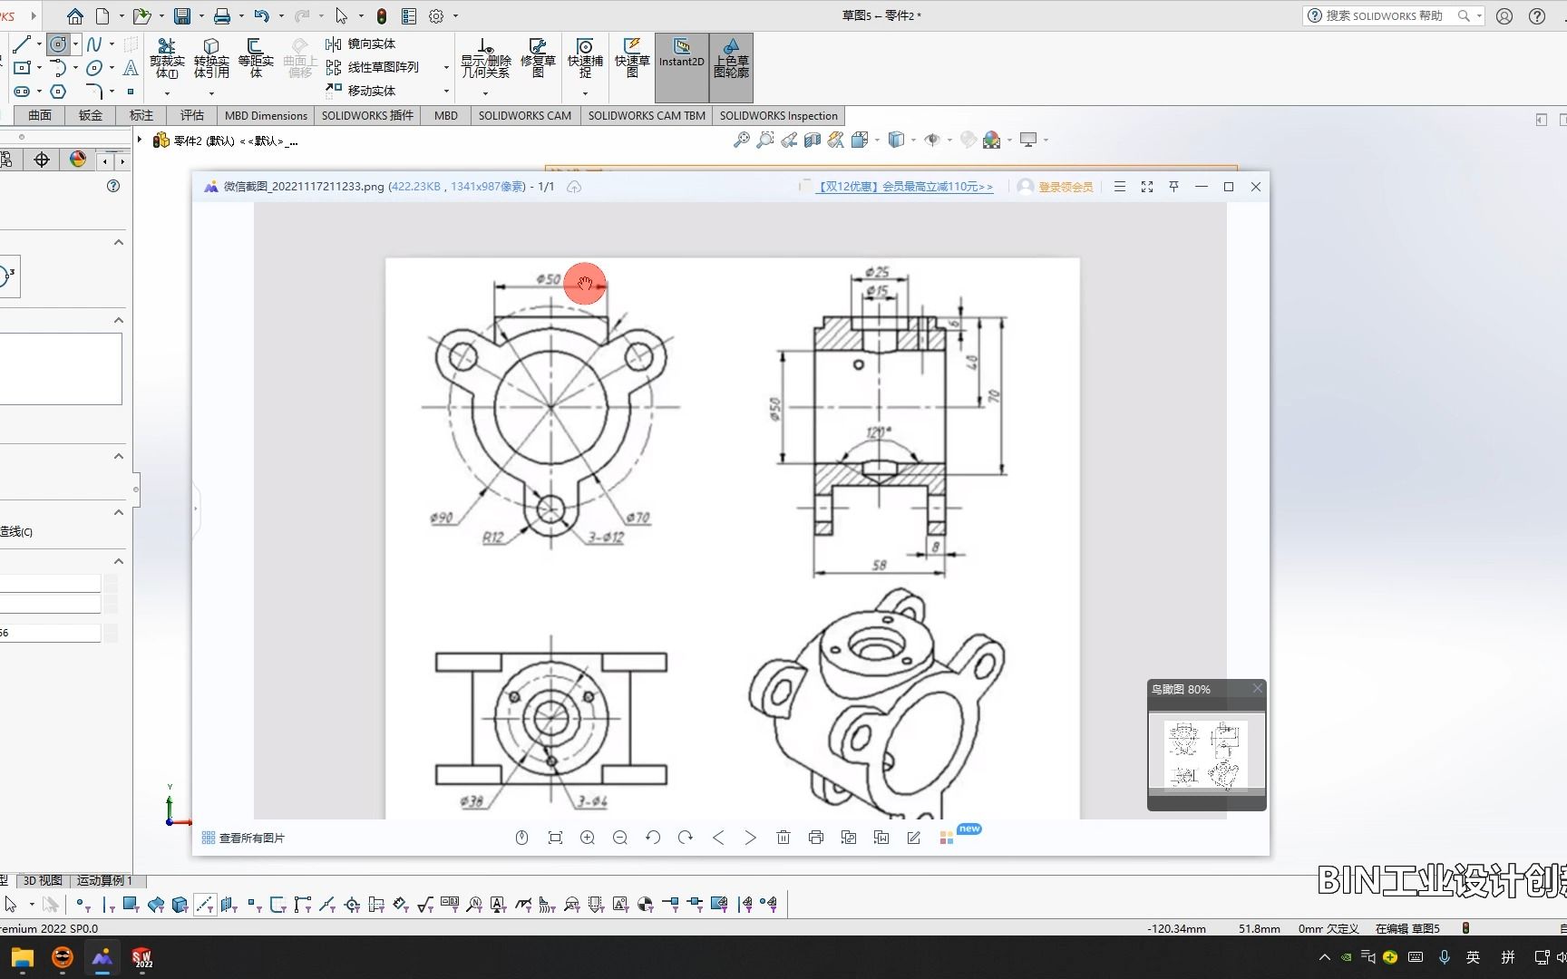Click Trim Entities (剪裁实体) tool
1567x979 pixels.
coord(167,58)
